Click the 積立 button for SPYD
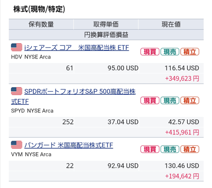This screenshot has width=212, height=188. click(x=190, y=100)
